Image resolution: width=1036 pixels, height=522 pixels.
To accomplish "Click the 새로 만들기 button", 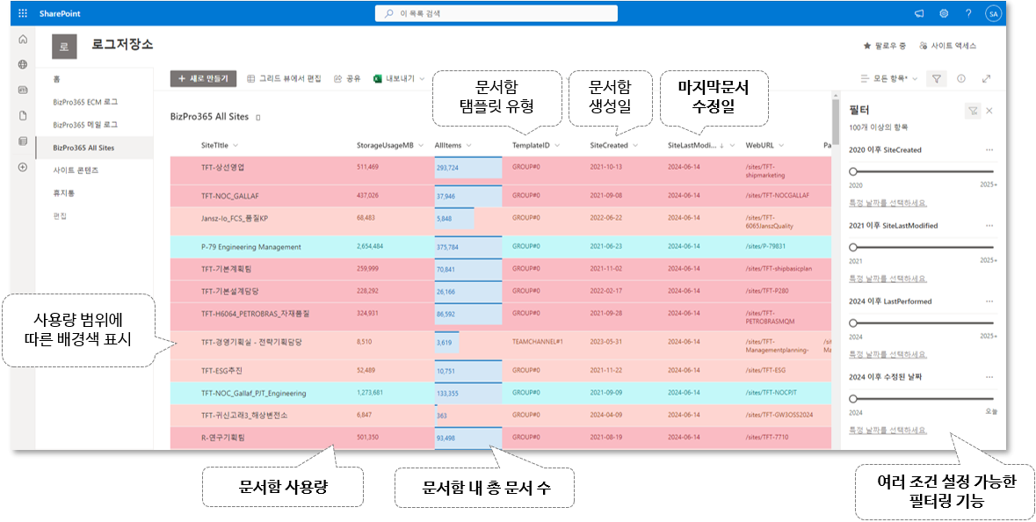I will [204, 78].
